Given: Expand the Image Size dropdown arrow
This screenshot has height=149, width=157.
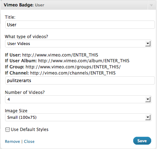Looking at the screenshot, I should tap(148, 117).
